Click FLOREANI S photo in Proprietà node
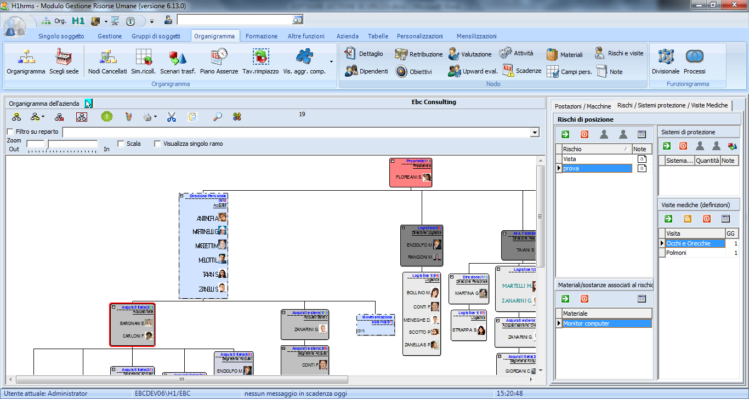This screenshot has height=399, width=749. (426, 177)
